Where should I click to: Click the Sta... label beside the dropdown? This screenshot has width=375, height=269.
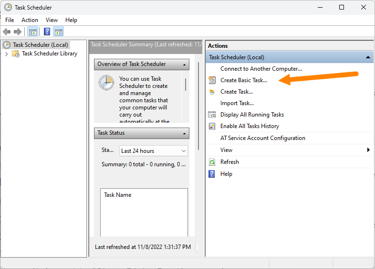107,150
